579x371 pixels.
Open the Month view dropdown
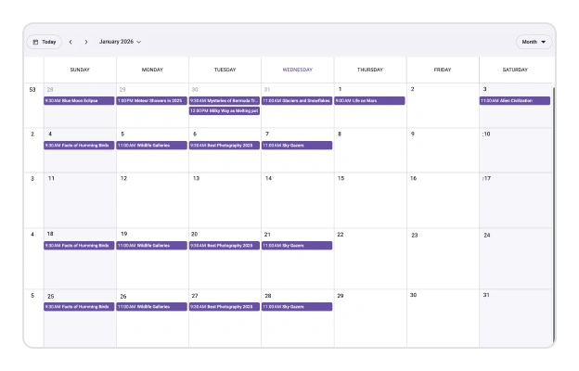pos(534,42)
